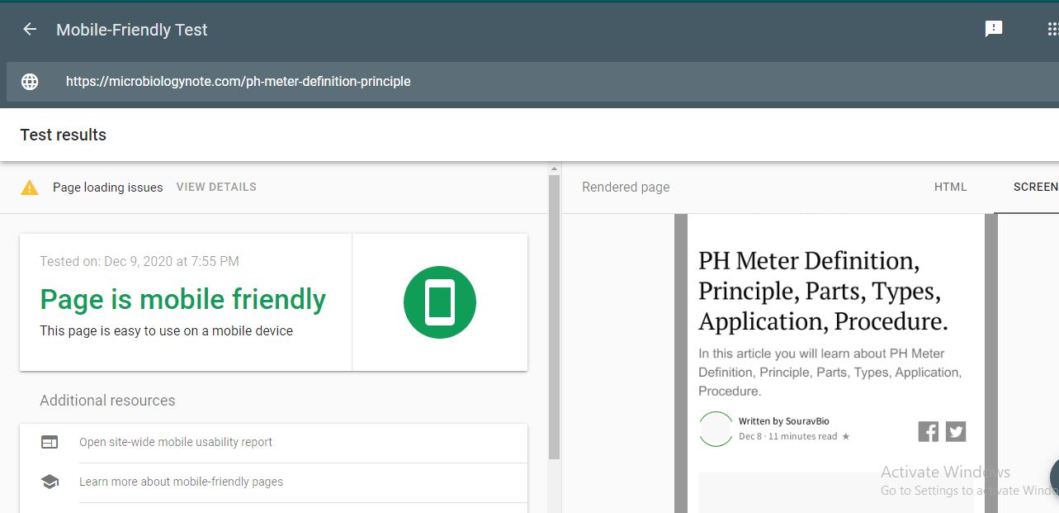Click the green mobile phone icon
Viewport: 1059px width, 513px height.
(440, 302)
